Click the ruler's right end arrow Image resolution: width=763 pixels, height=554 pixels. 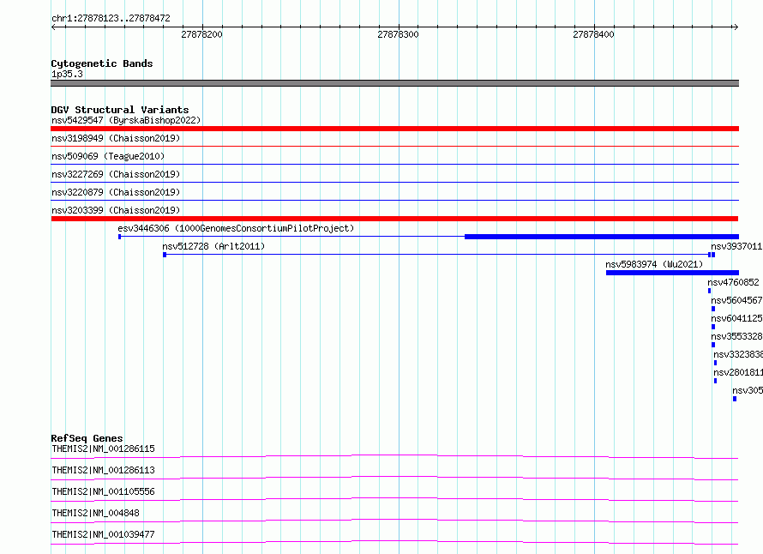(x=736, y=27)
